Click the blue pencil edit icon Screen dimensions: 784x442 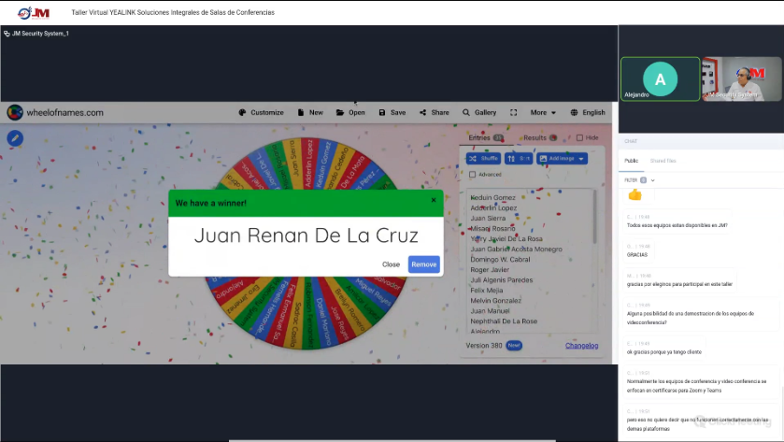coord(15,138)
